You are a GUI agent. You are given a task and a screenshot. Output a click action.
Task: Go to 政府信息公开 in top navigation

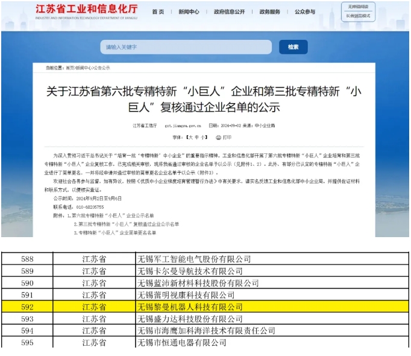click(x=229, y=12)
